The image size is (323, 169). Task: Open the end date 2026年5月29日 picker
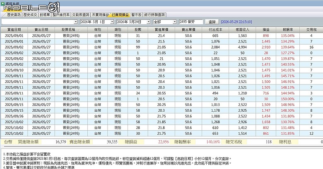pyautogui.click(x=148, y=22)
